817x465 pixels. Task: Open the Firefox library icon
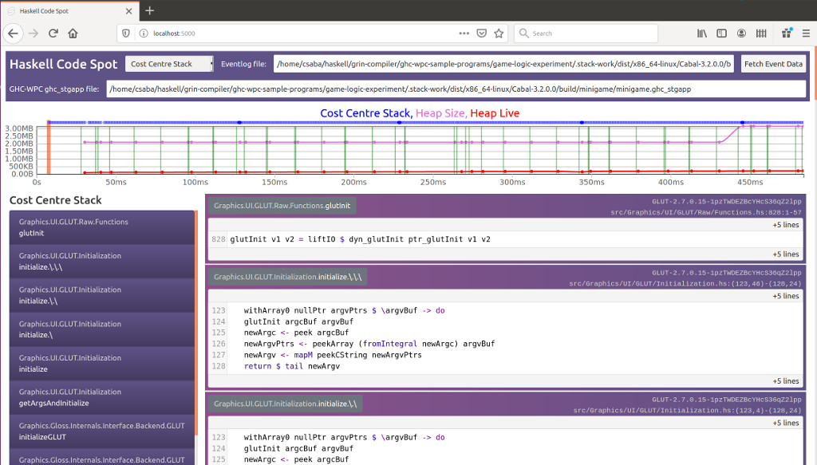[702, 33]
